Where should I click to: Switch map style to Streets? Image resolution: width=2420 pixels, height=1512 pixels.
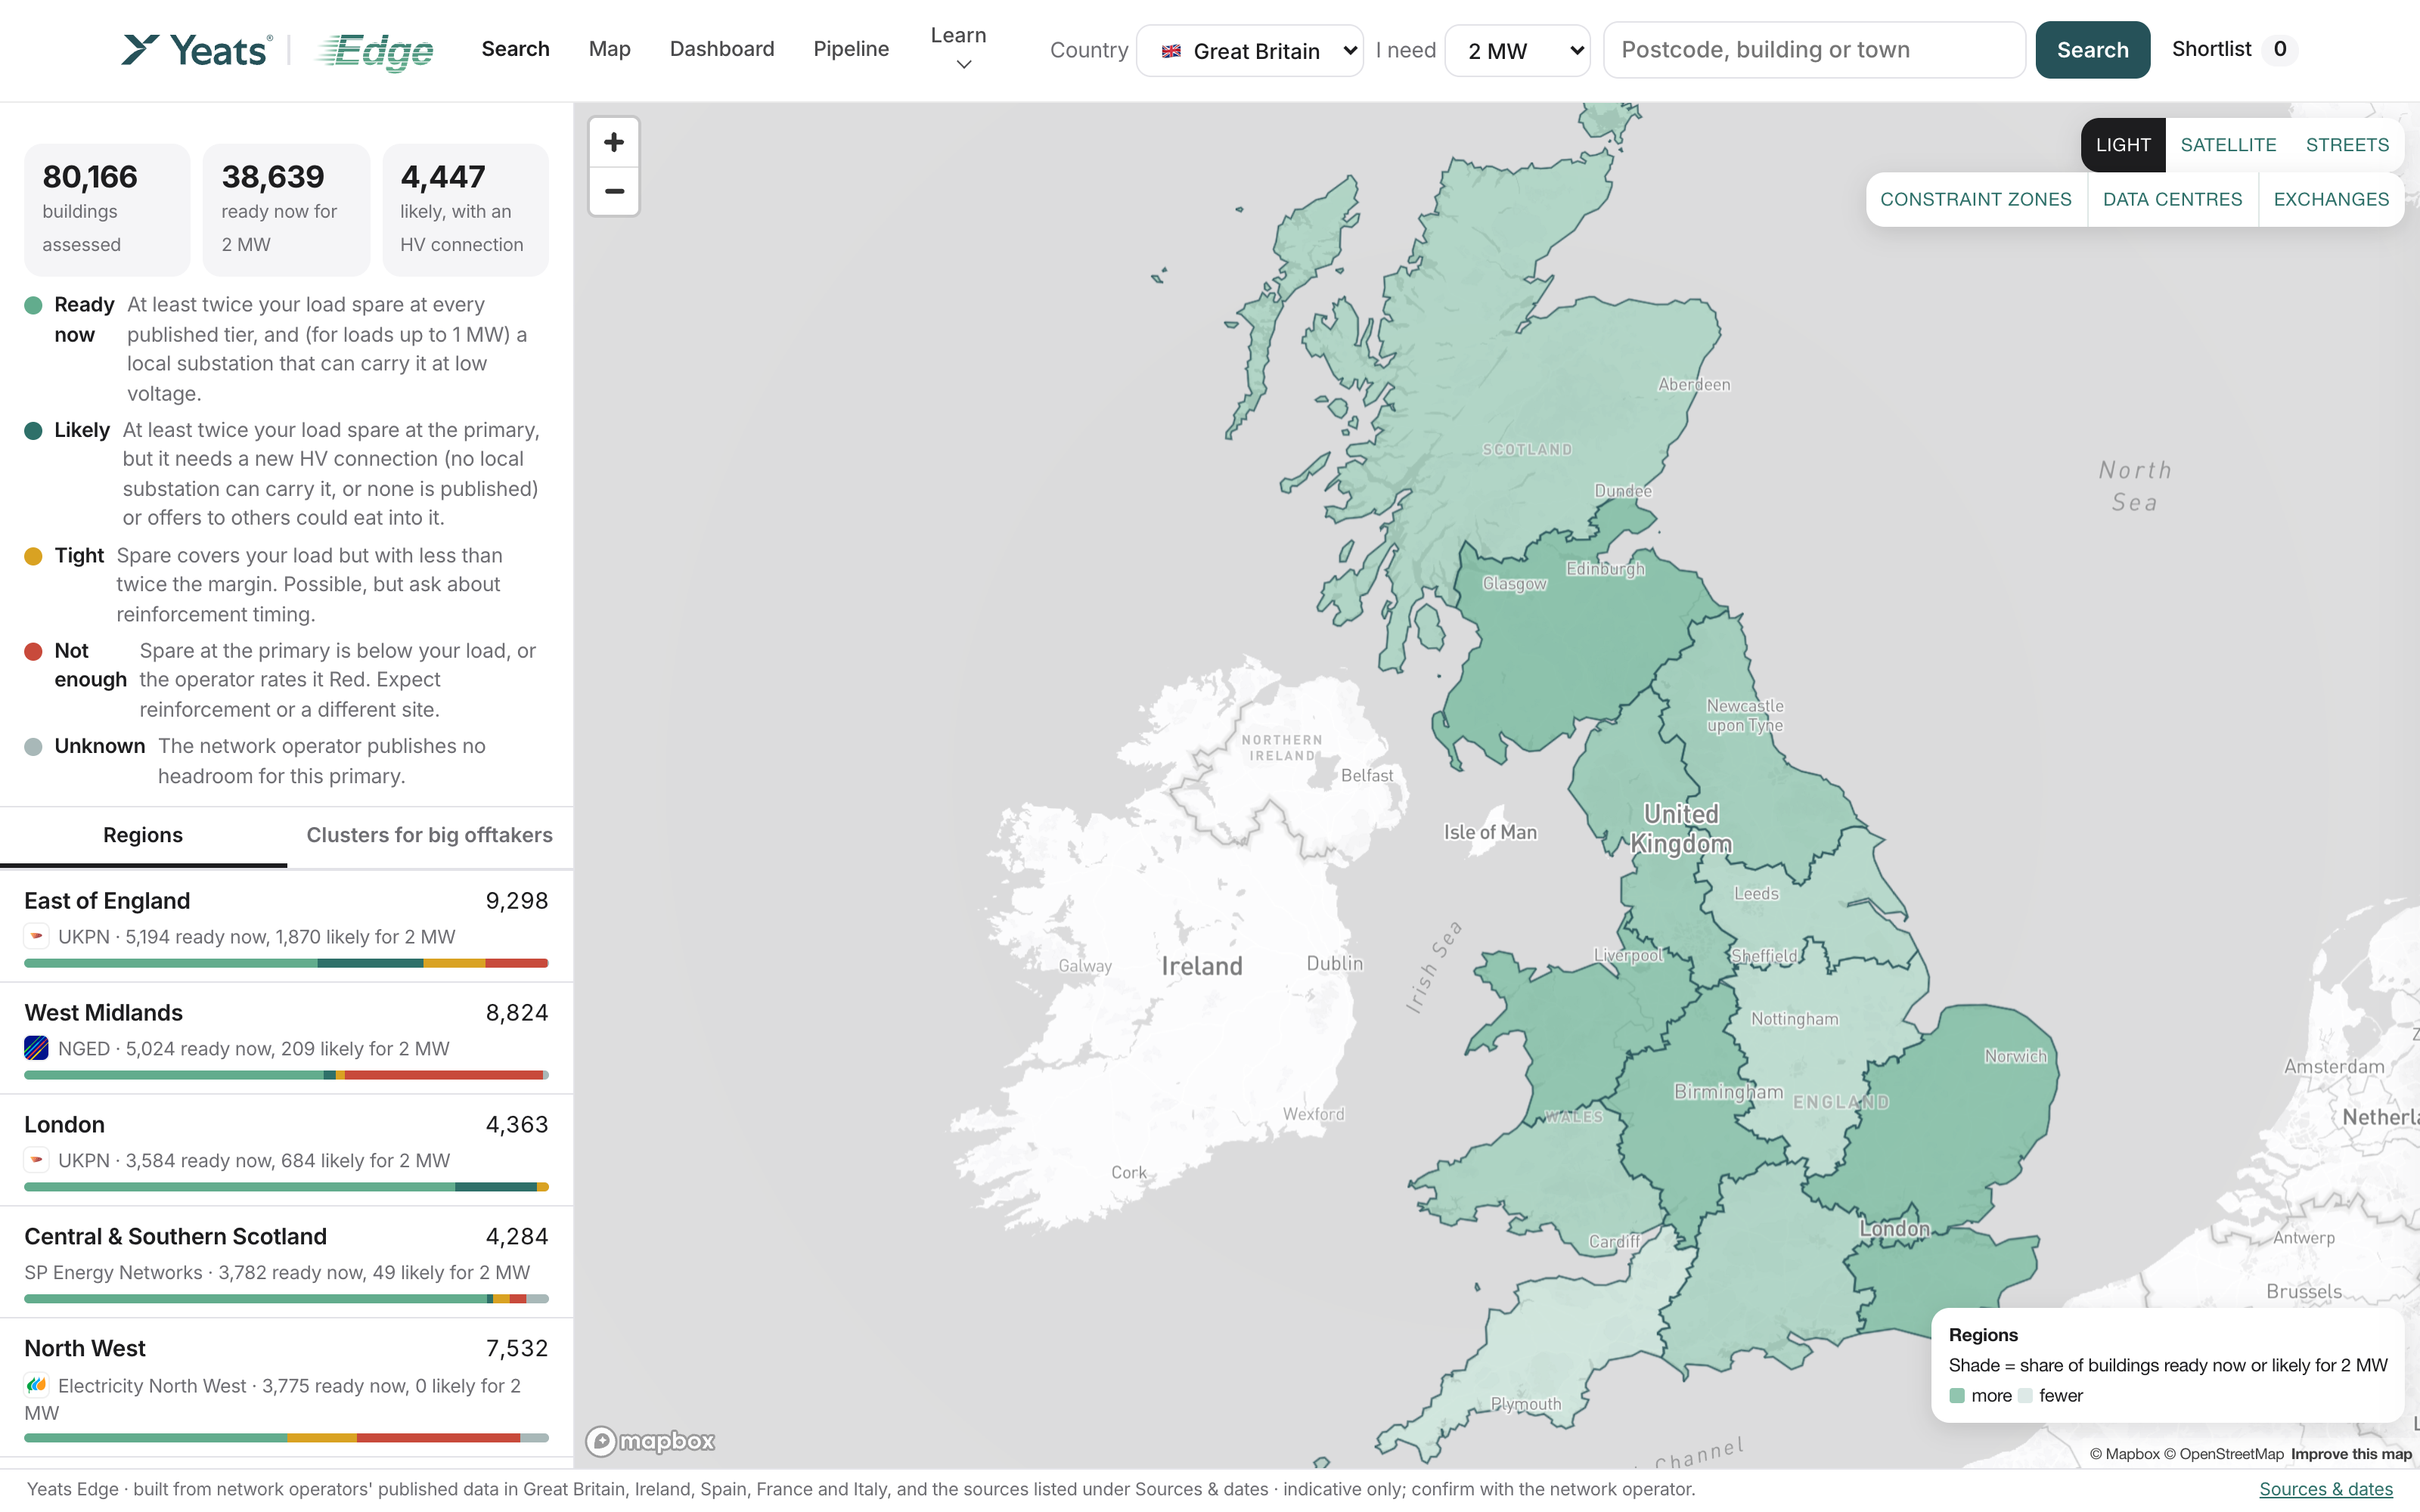(x=2347, y=145)
